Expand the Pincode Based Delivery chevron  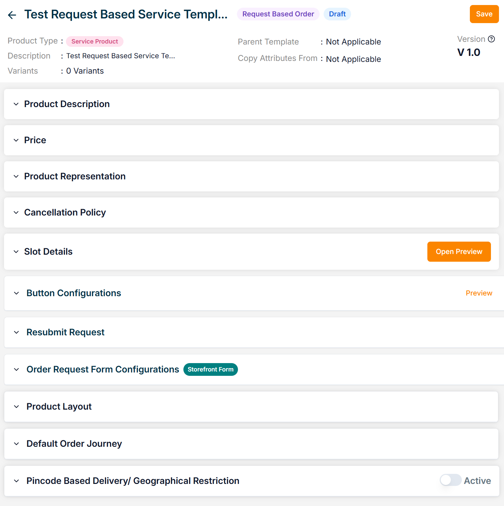tap(16, 481)
